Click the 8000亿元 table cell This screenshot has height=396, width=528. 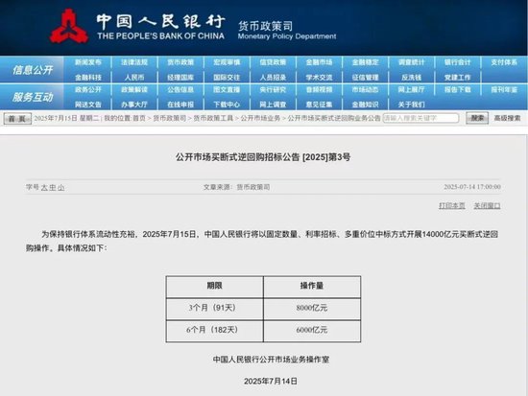[312, 309]
